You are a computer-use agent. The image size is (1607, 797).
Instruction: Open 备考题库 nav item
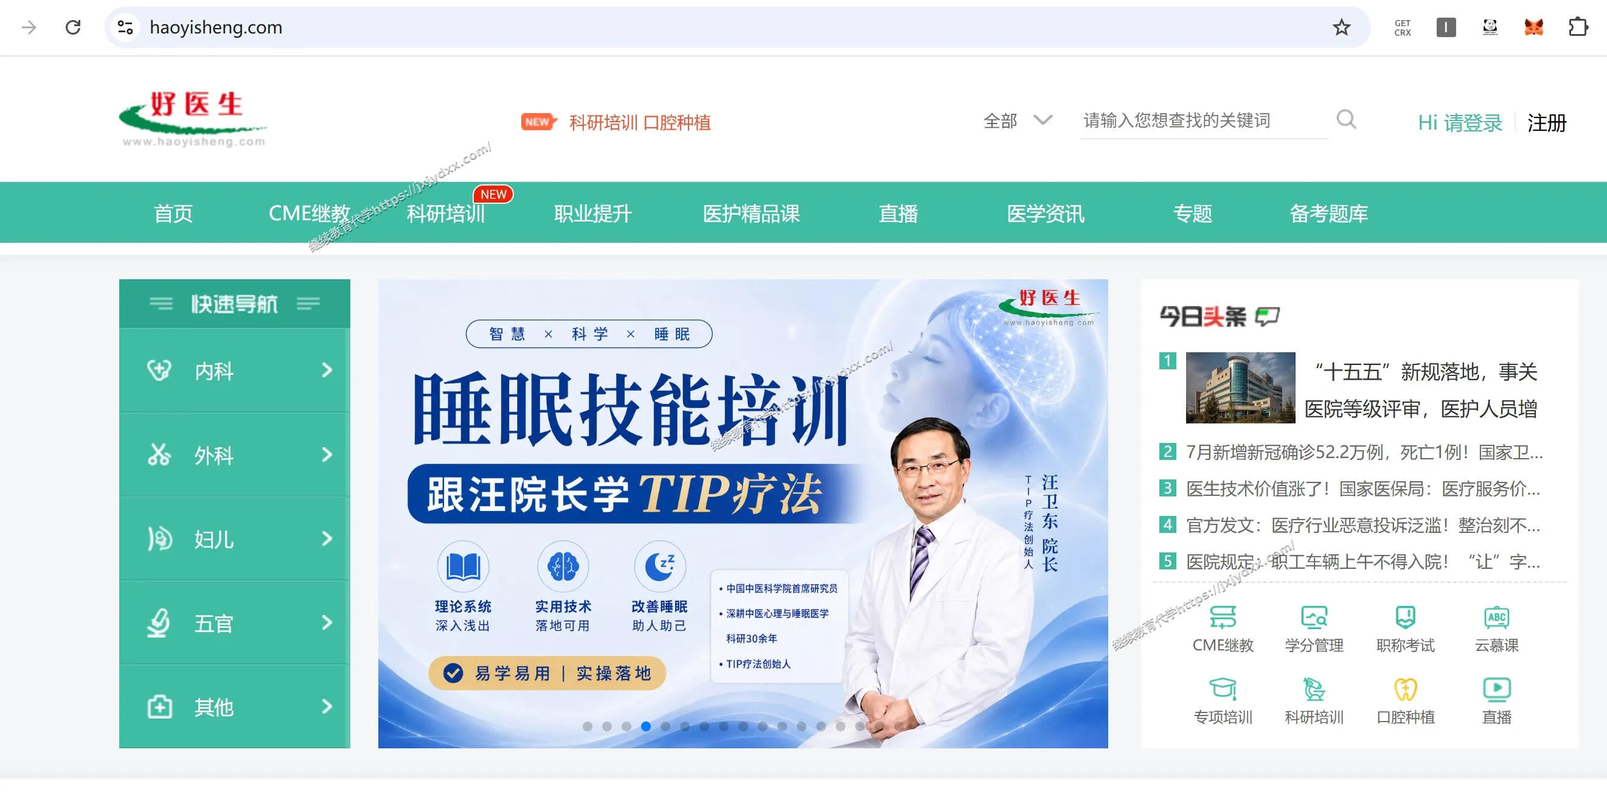1328,214
